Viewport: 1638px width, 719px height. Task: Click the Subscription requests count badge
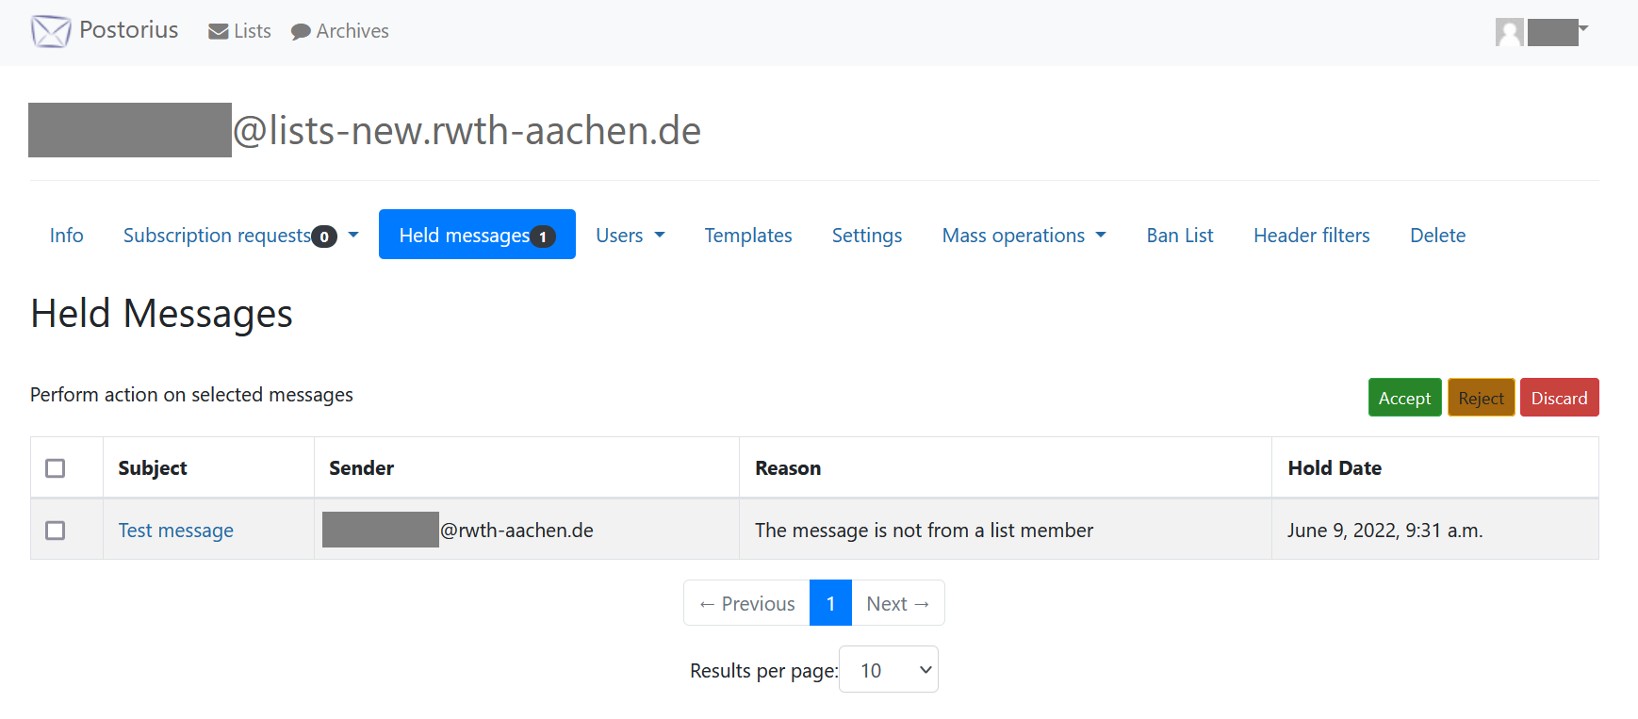[x=324, y=237]
